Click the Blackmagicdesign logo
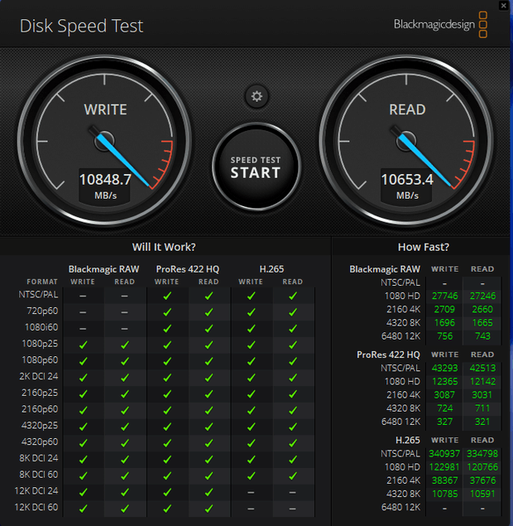Screen dimensions: 513x526 (x=441, y=25)
